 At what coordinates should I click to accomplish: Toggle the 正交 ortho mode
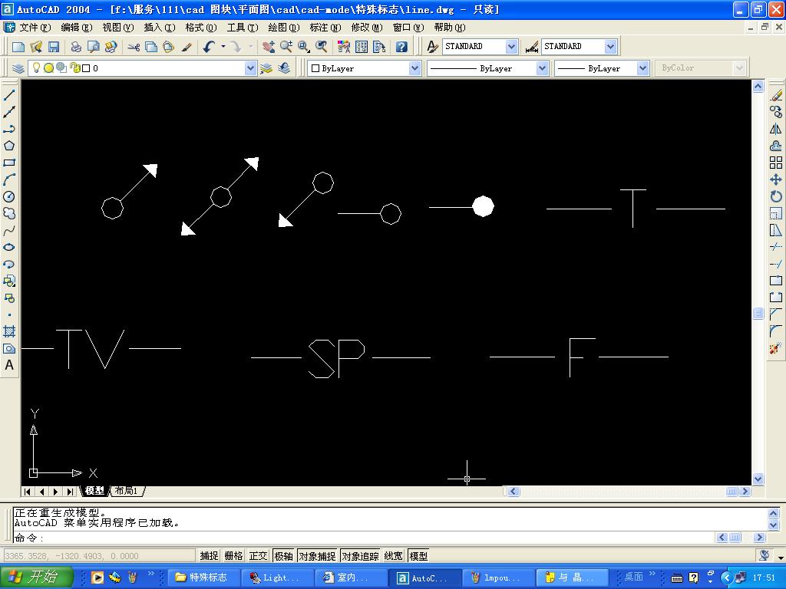pos(258,555)
